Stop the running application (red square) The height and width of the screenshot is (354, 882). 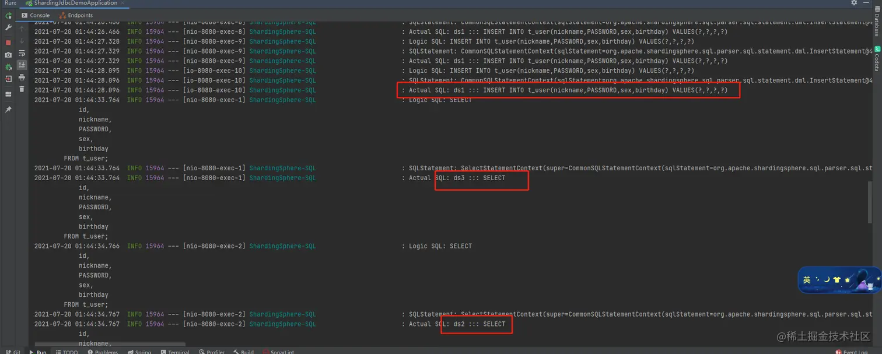click(x=8, y=43)
